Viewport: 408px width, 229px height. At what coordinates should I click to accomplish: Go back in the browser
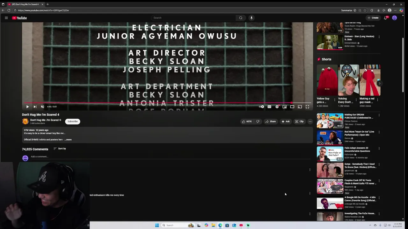click(x=3, y=10)
